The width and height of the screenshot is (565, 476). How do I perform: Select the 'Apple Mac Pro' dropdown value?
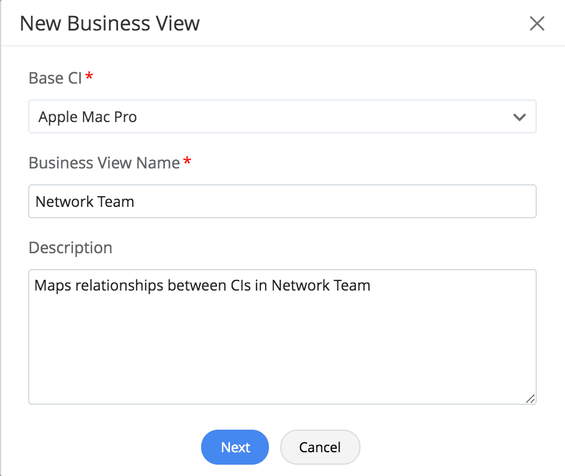[88, 118]
